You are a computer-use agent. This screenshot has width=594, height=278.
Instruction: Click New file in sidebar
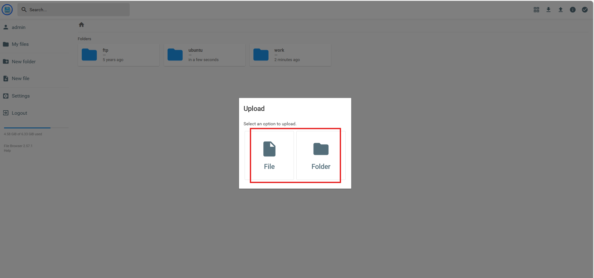tap(21, 79)
